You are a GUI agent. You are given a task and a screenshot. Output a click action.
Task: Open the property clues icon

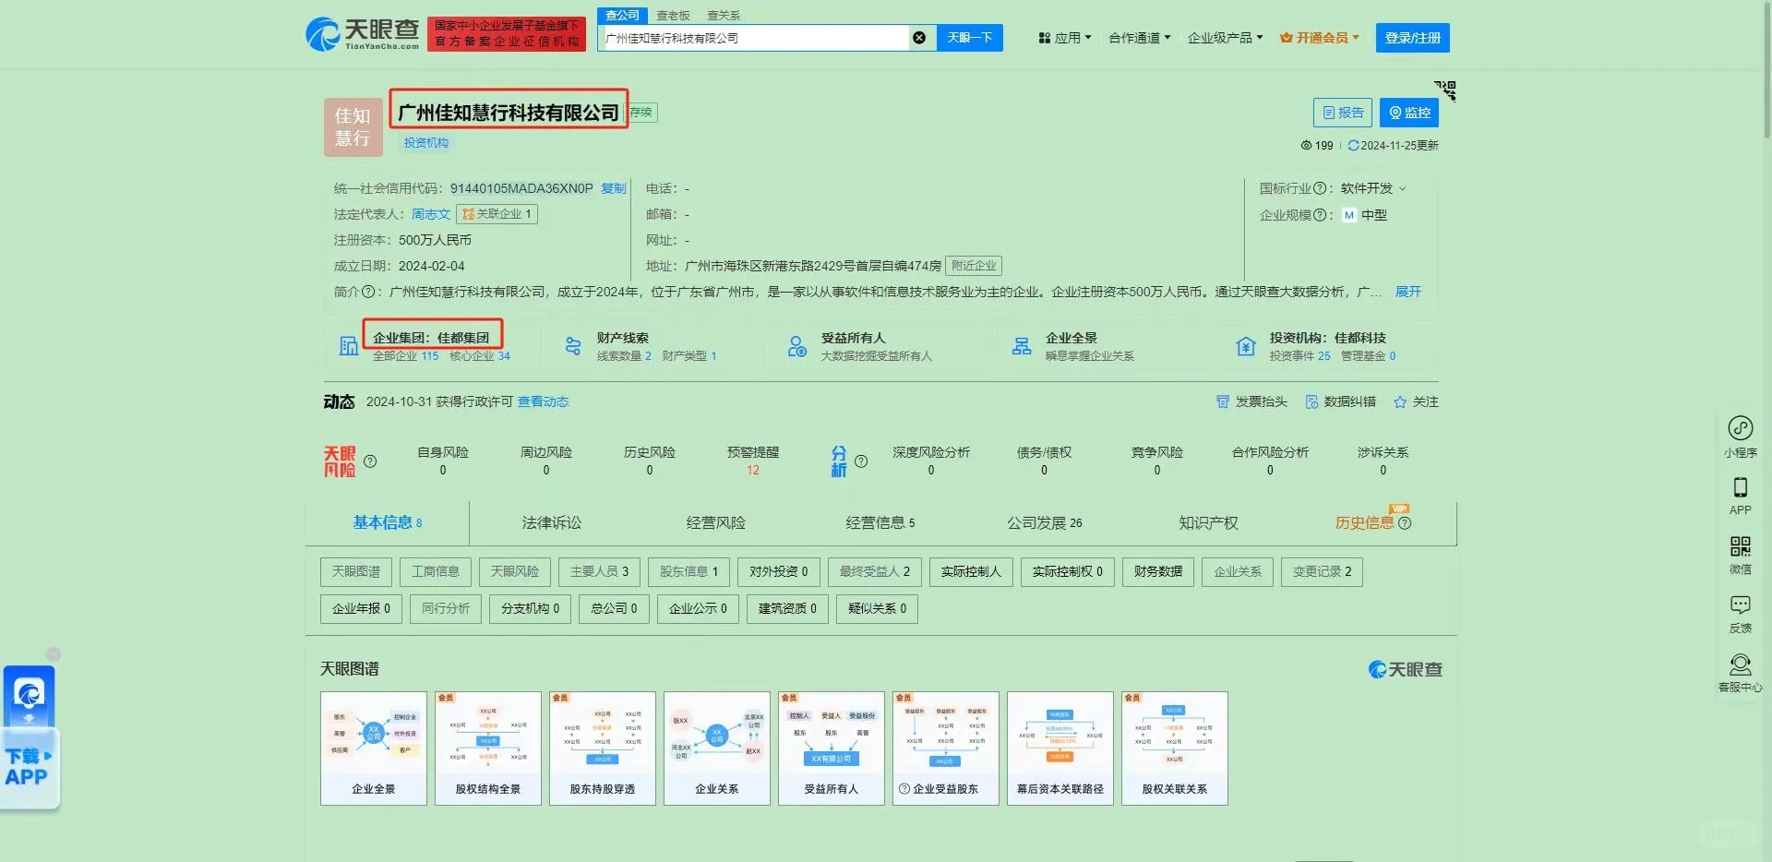click(573, 346)
